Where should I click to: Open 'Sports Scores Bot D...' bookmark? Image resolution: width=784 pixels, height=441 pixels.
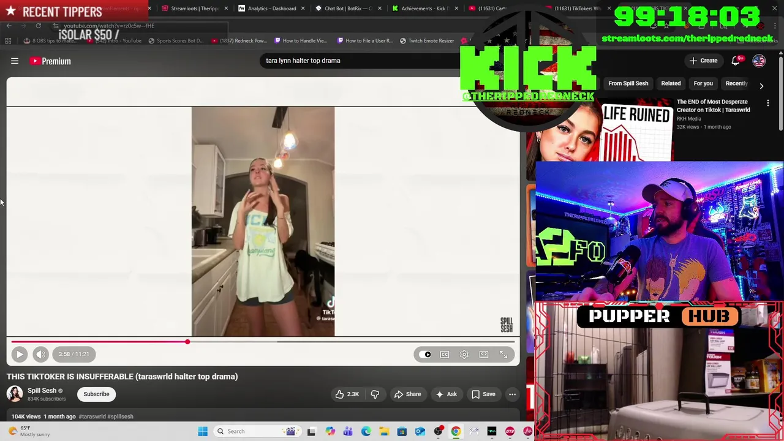pos(175,41)
